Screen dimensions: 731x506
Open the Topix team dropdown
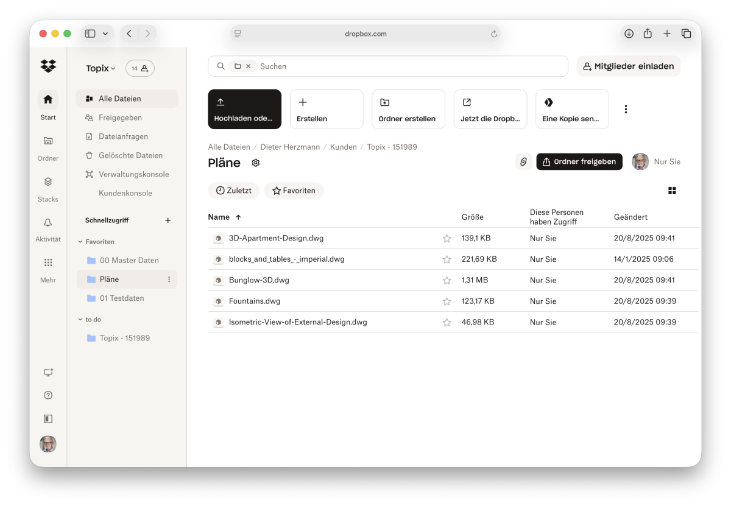click(101, 69)
